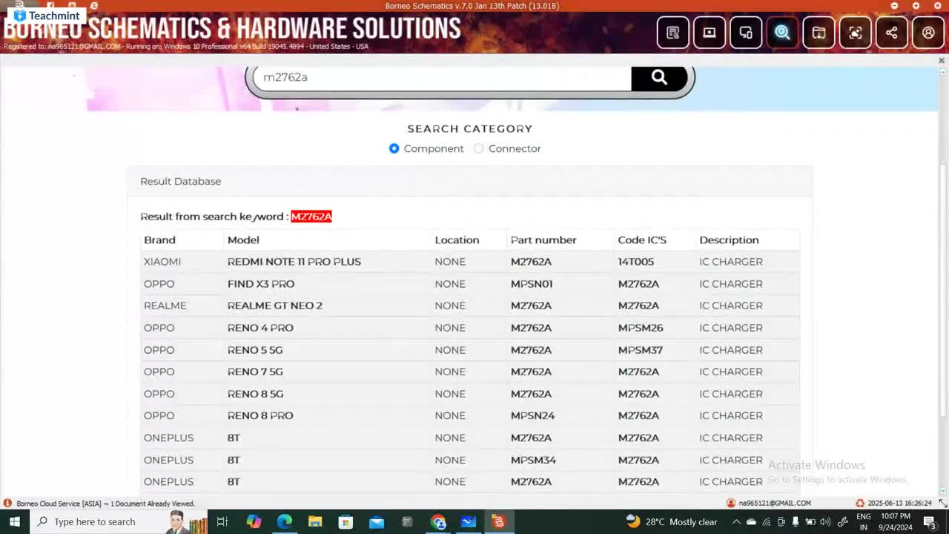This screenshot has width=949, height=534.
Task: Select the Component radio button
Action: coord(394,148)
